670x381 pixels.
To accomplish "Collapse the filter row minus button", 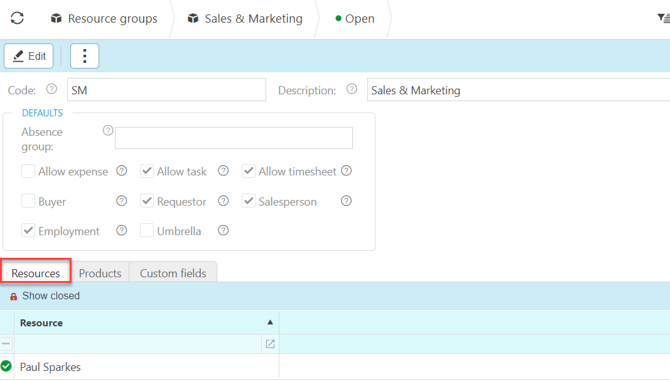I will (6, 344).
